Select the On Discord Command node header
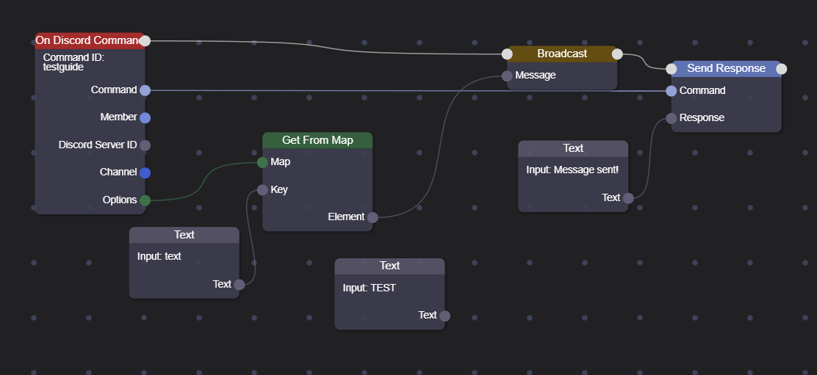 [x=87, y=40]
